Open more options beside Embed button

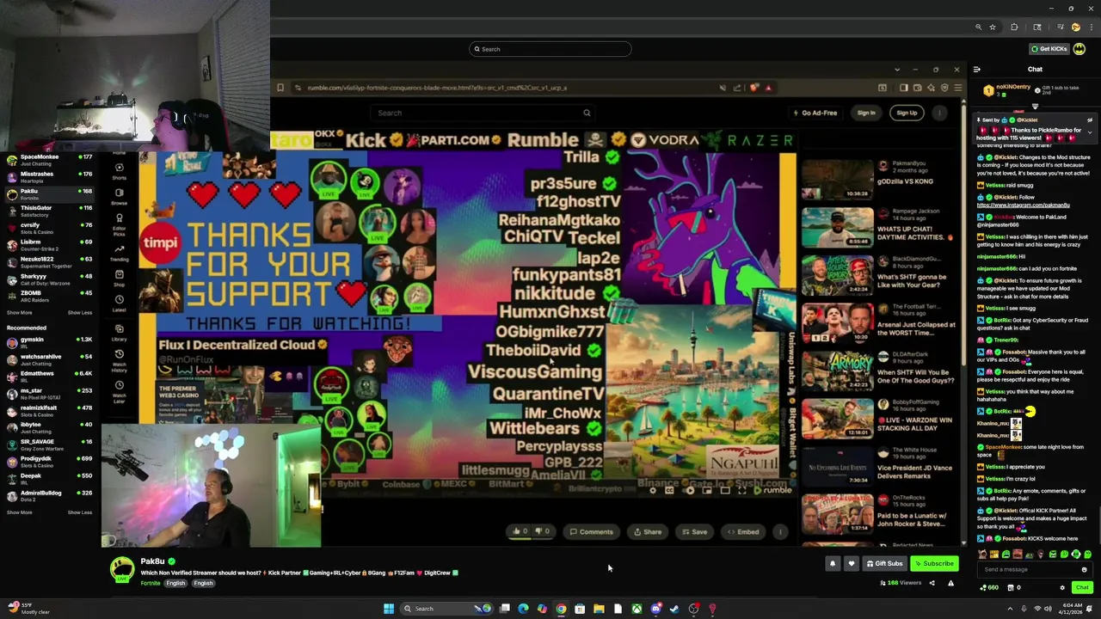780,531
